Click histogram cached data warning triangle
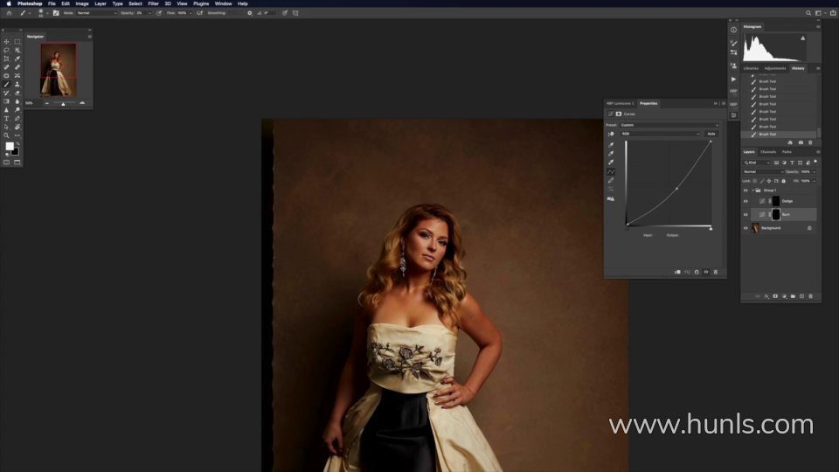Viewport: 839px width, 472px height. (x=802, y=38)
